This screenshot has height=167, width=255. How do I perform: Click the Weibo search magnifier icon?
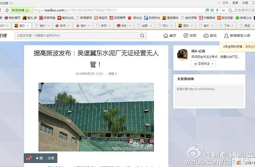pyautogui.click(x=142, y=36)
